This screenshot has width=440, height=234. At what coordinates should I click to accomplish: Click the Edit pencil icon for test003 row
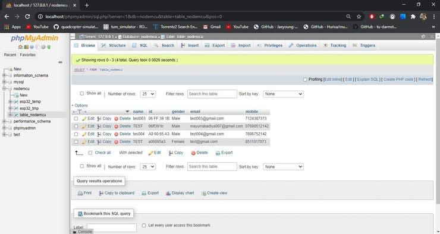click(x=84, y=119)
